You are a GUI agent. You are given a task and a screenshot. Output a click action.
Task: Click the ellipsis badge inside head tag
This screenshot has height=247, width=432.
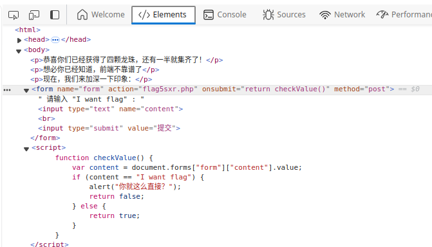pyautogui.click(x=55, y=40)
